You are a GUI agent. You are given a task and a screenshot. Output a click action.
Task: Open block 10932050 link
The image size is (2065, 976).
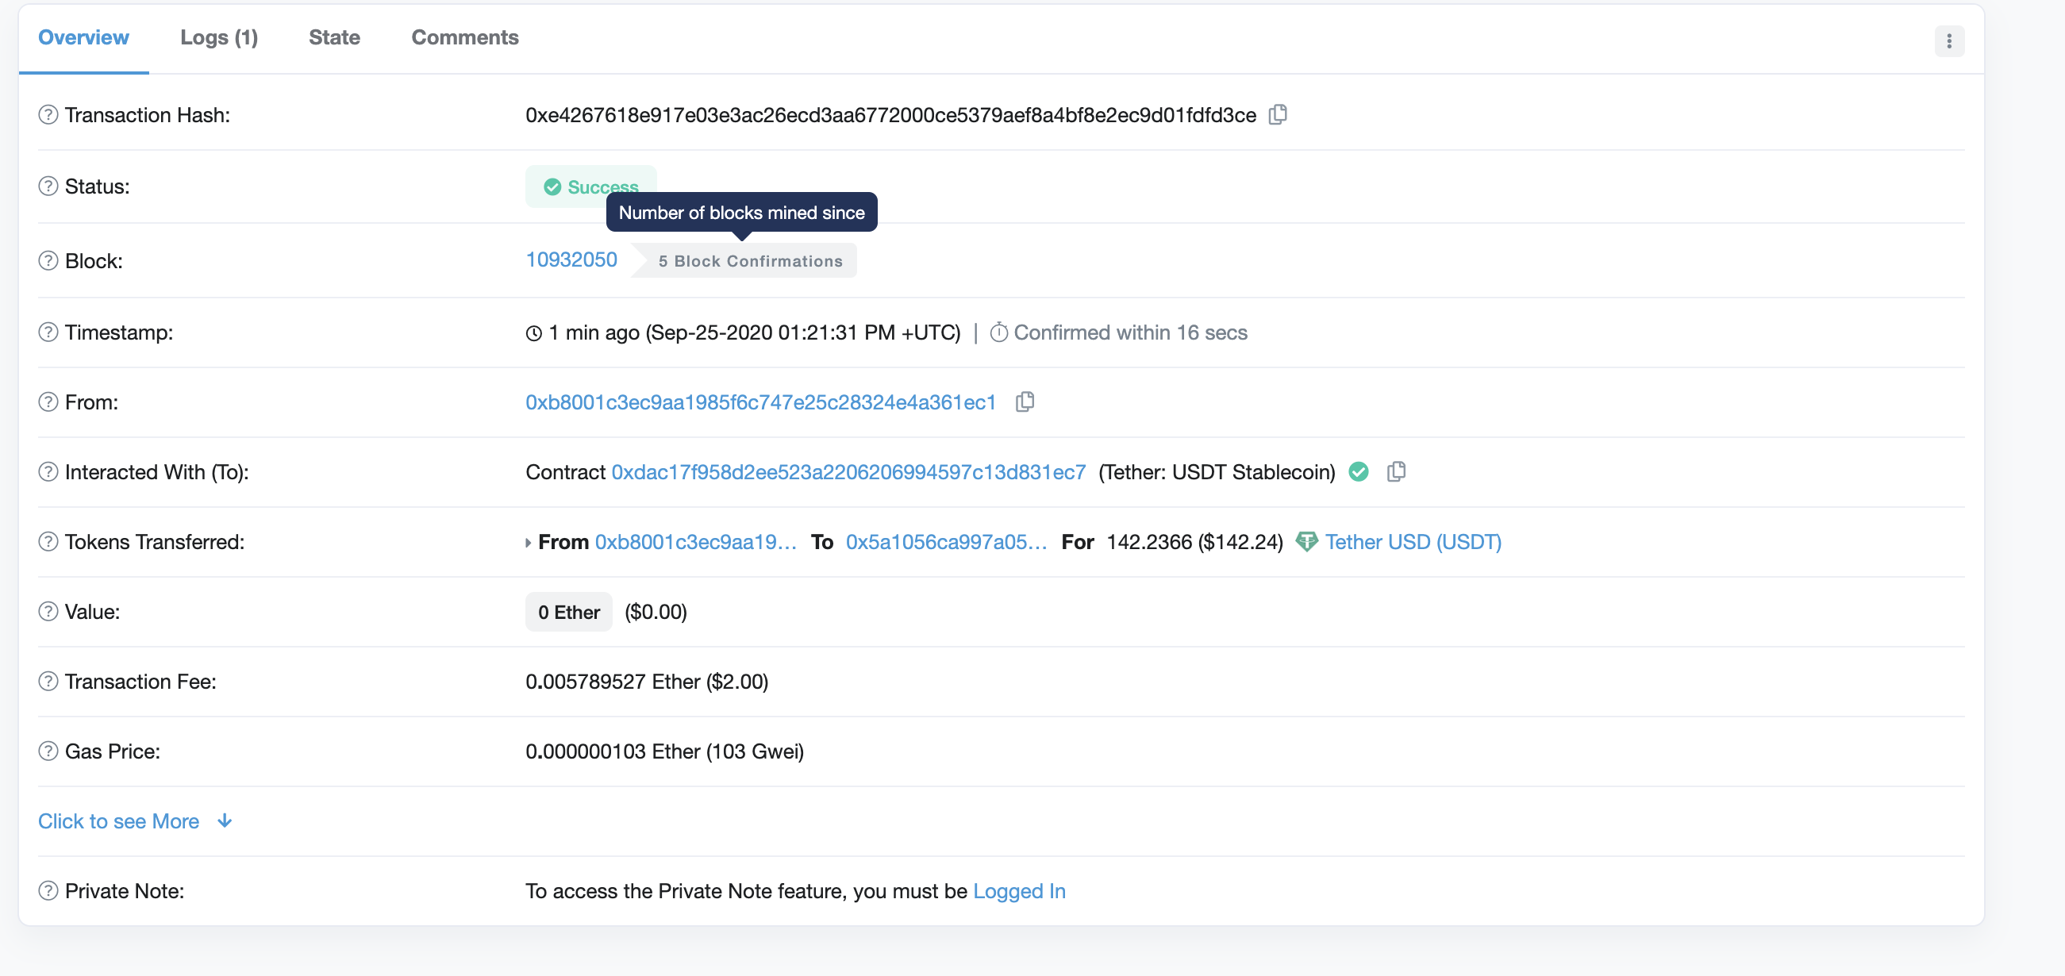(x=571, y=259)
